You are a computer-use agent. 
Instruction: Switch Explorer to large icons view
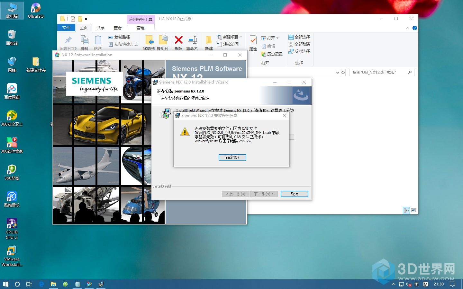[413, 210]
